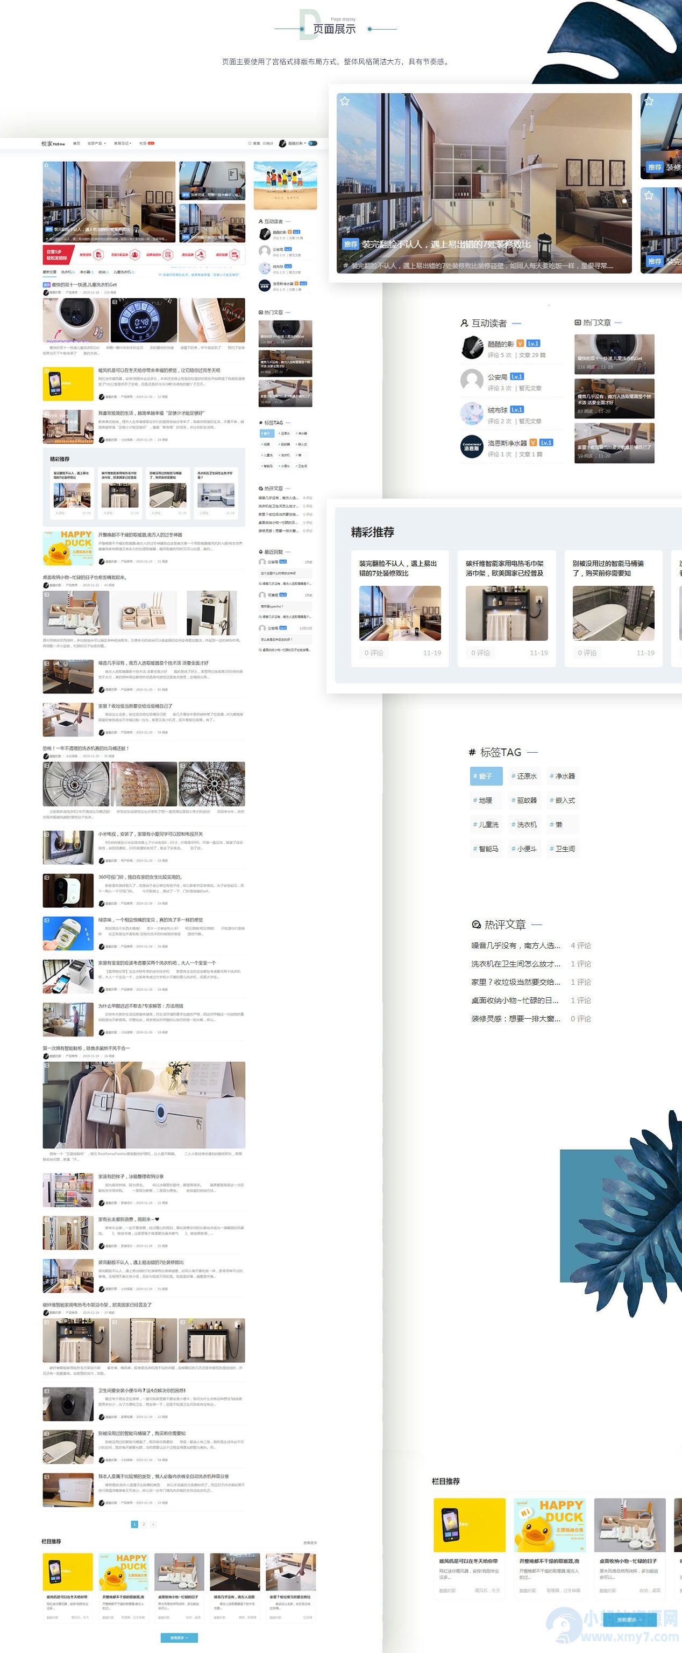Open hot comment 洗衣机在卫生间怎么放才...
Screen dimensions: 682x1653
tap(515, 964)
